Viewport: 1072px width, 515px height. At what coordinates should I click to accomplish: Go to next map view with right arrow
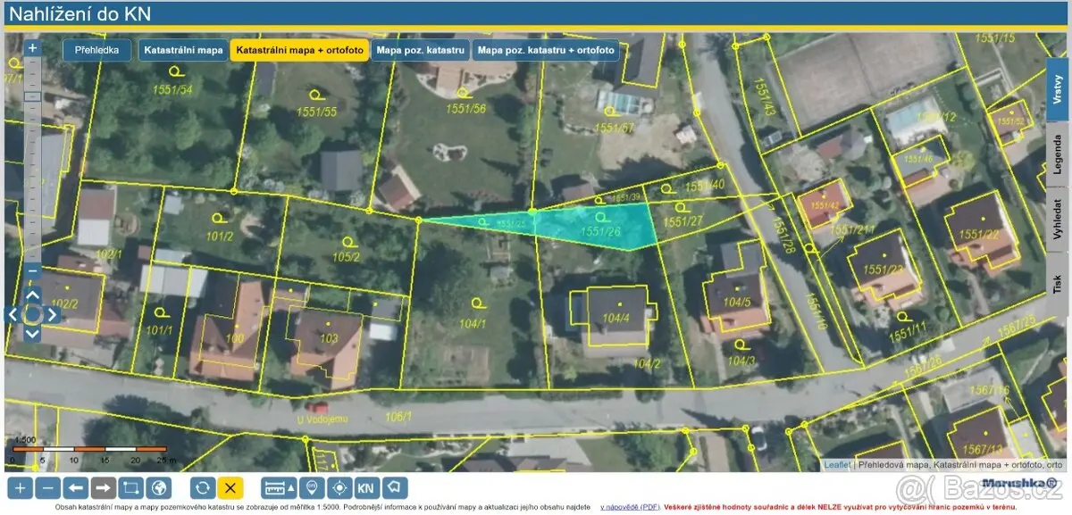point(104,487)
